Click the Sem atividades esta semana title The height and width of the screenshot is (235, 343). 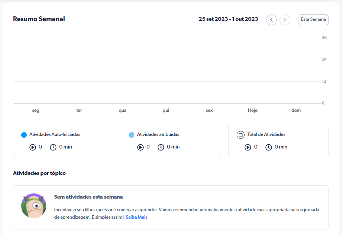[x=88, y=197]
